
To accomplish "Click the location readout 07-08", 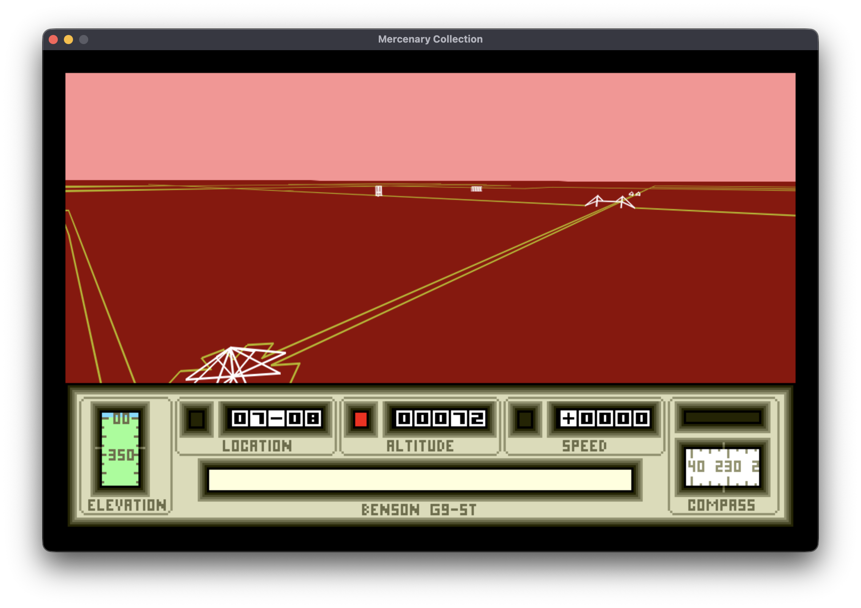I will tap(276, 419).
